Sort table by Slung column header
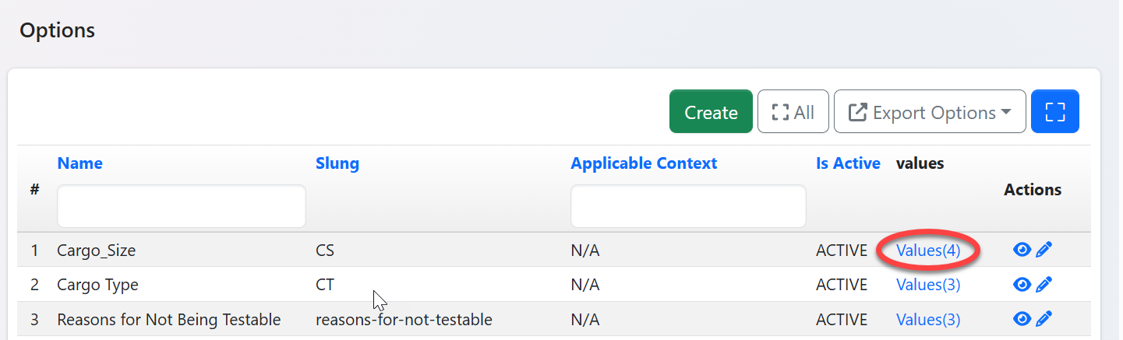The image size is (1123, 340). [x=337, y=163]
